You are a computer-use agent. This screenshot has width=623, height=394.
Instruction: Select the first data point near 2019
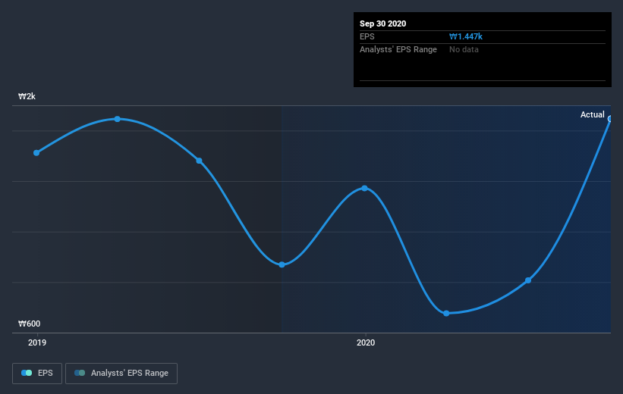pos(36,153)
